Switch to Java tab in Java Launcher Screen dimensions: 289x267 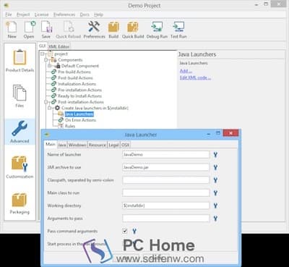[x=62, y=145]
